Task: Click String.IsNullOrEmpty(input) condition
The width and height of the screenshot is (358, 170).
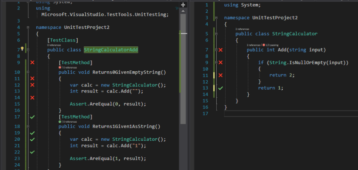Action: coord(308,63)
